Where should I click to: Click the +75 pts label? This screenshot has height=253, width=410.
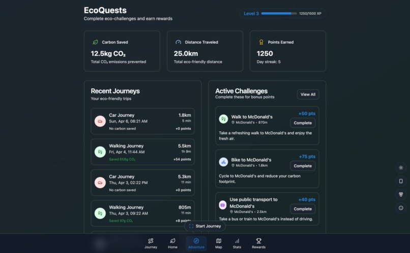tap(307, 157)
